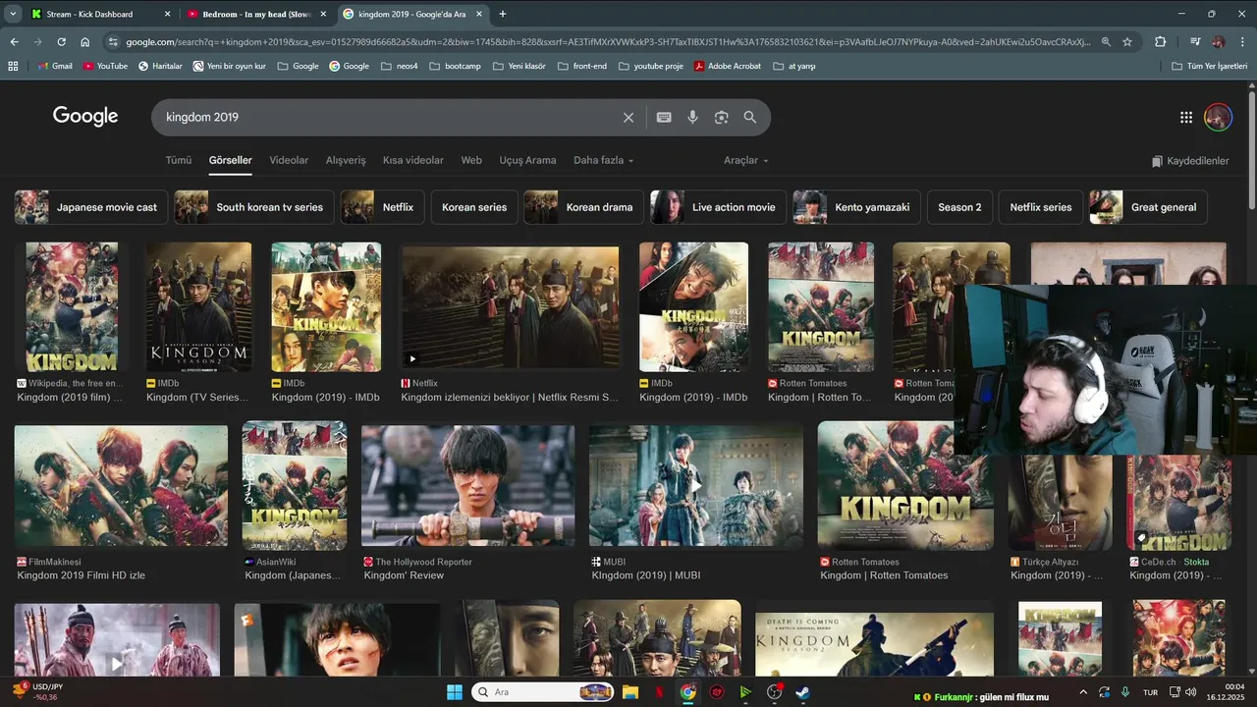Filter by Great general chip
1257x707 pixels.
tap(1148, 207)
